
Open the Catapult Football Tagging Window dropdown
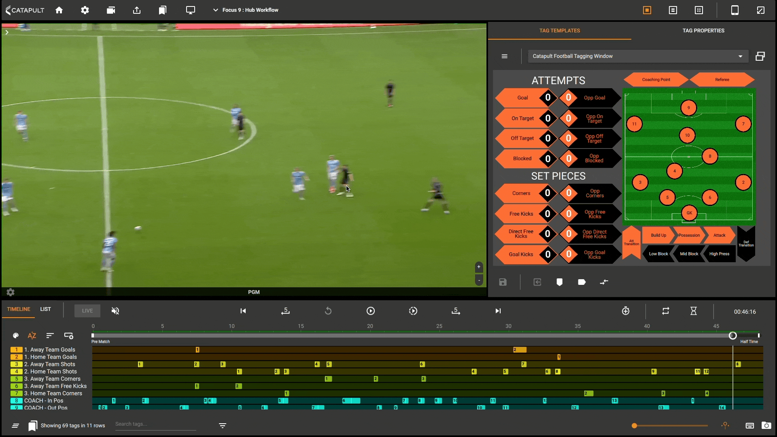pos(638,56)
